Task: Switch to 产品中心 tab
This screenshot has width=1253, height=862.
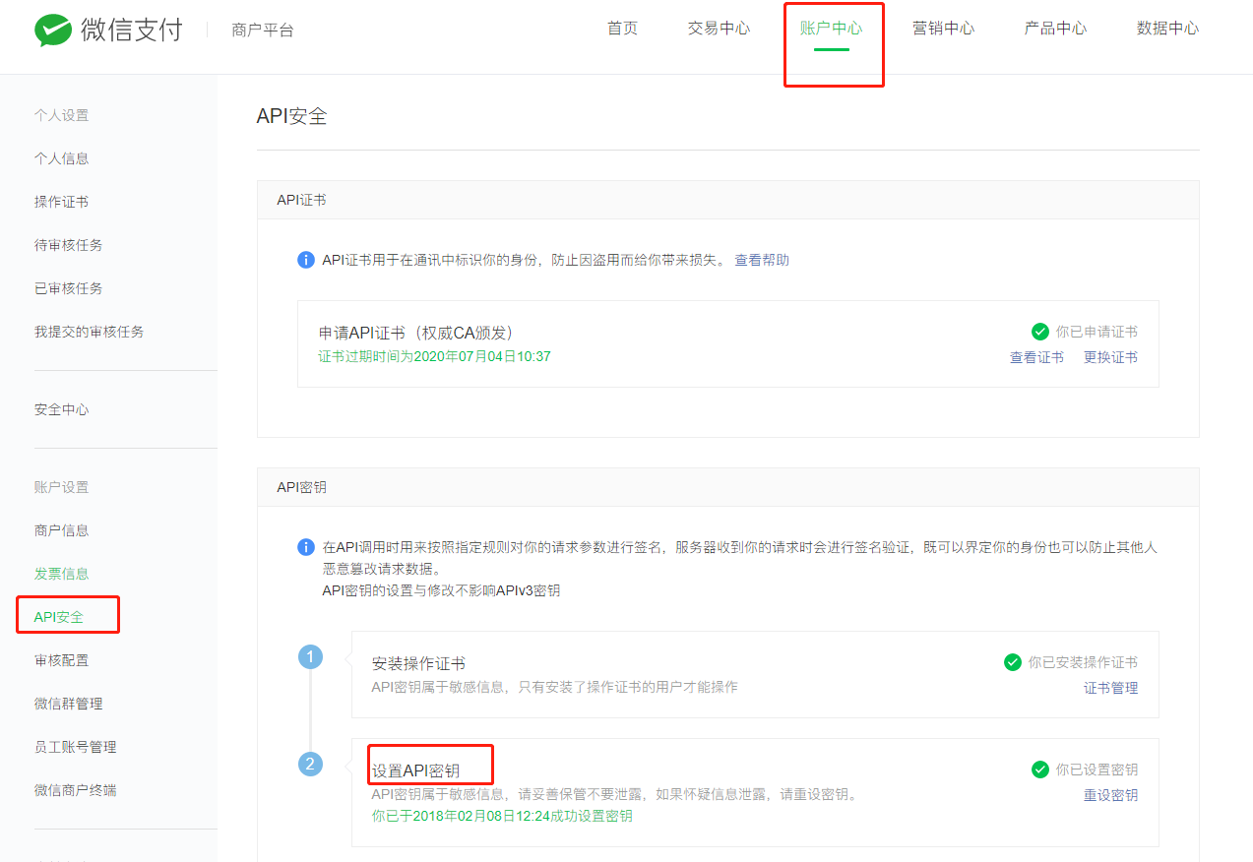Action: click(x=1055, y=29)
